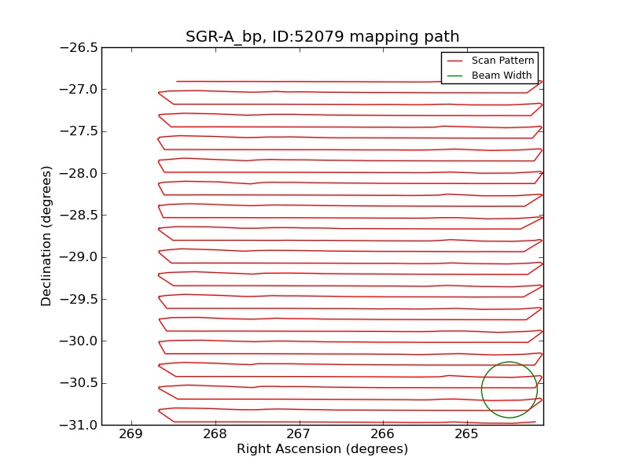The height and width of the screenshot is (472, 629).
Task: Select the 'Beam Width' legend text
Action: pos(501,76)
